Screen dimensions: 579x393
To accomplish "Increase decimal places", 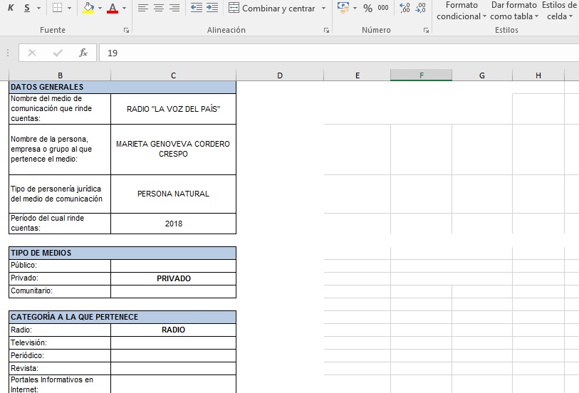I will click(x=405, y=8).
